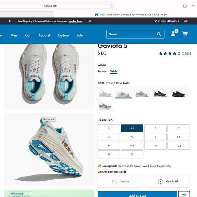The width and height of the screenshot is (197, 197).
Task: Add the shoe to wishlist with the heart
Action: click(x=184, y=195)
